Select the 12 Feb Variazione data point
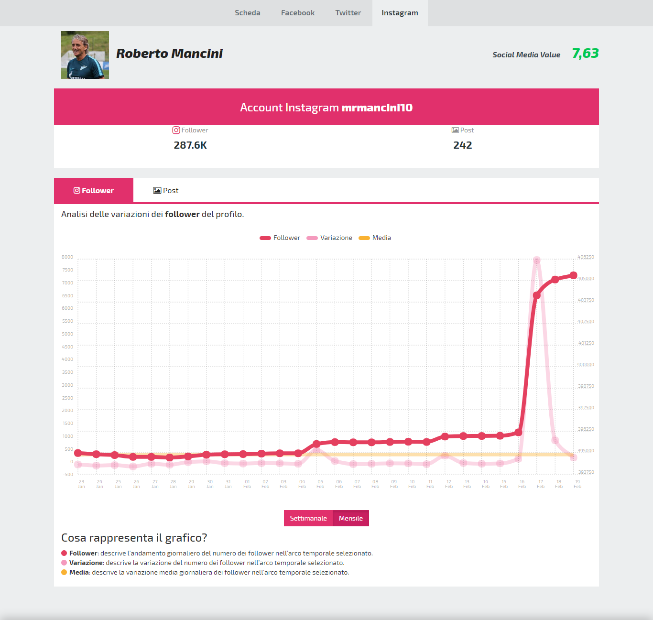653x620 pixels. click(445, 456)
